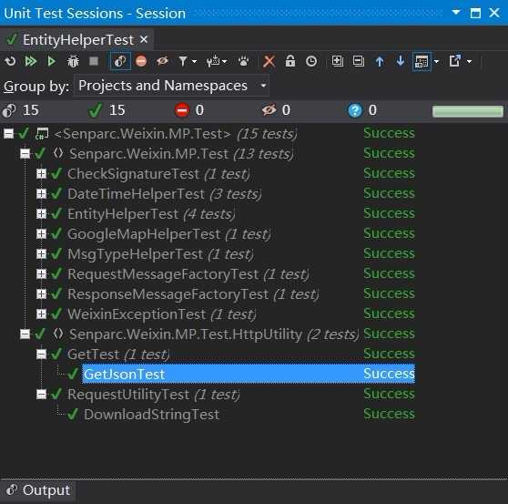508x504 pixels.
Task: Expand the WeixinExceptionTest node
Action: [x=41, y=314]
